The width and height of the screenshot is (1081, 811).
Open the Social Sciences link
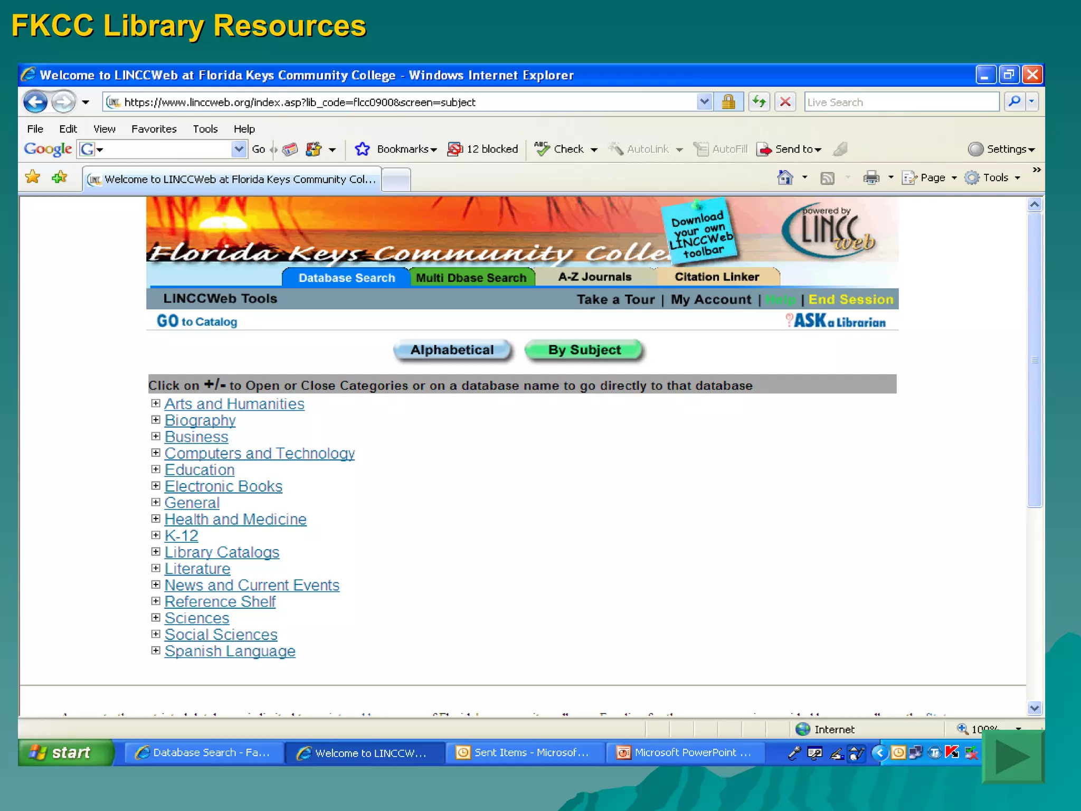[221, 634]
